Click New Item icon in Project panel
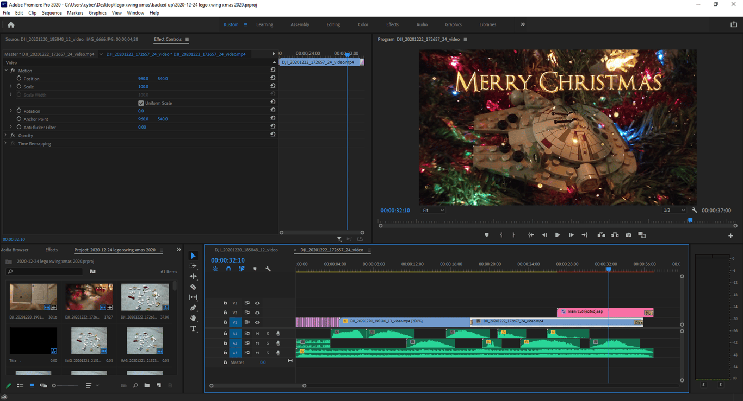The width and height of the screenshot is (743, 401). [x=159, y=385]
